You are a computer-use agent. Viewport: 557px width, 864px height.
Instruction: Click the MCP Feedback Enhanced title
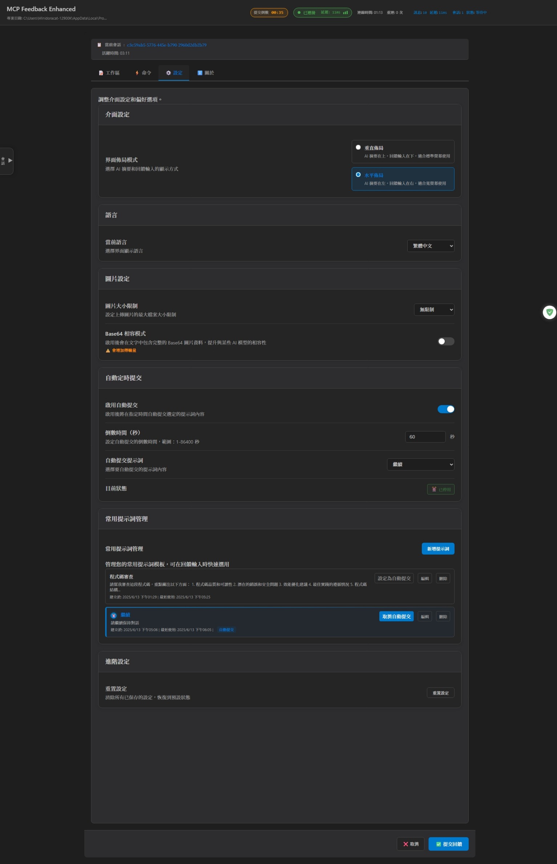click(41, 9)
